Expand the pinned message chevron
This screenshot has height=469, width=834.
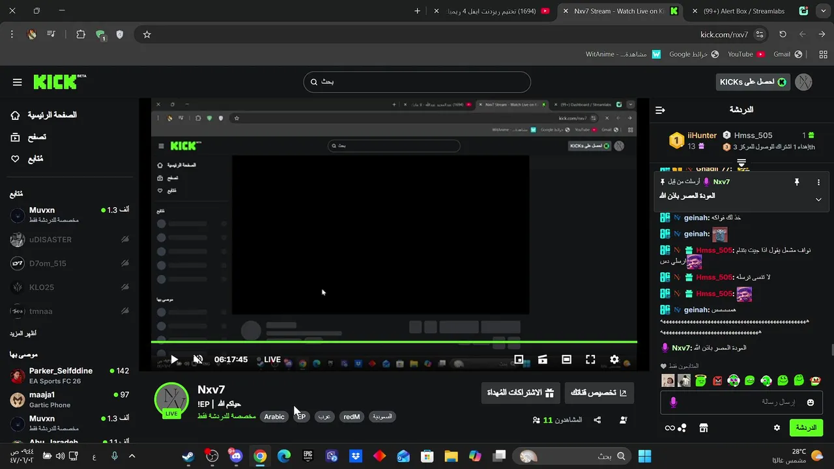pyautogui.click(x=818, y=199)
